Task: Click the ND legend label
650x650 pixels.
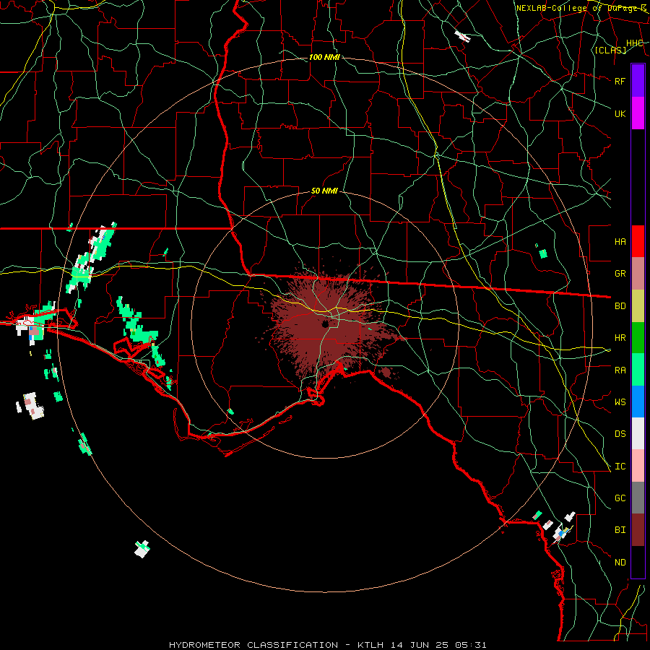Action: (620, 563)
